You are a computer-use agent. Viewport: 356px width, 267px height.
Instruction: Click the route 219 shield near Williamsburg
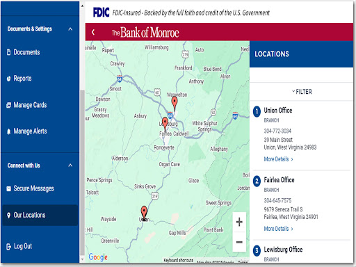185,54
